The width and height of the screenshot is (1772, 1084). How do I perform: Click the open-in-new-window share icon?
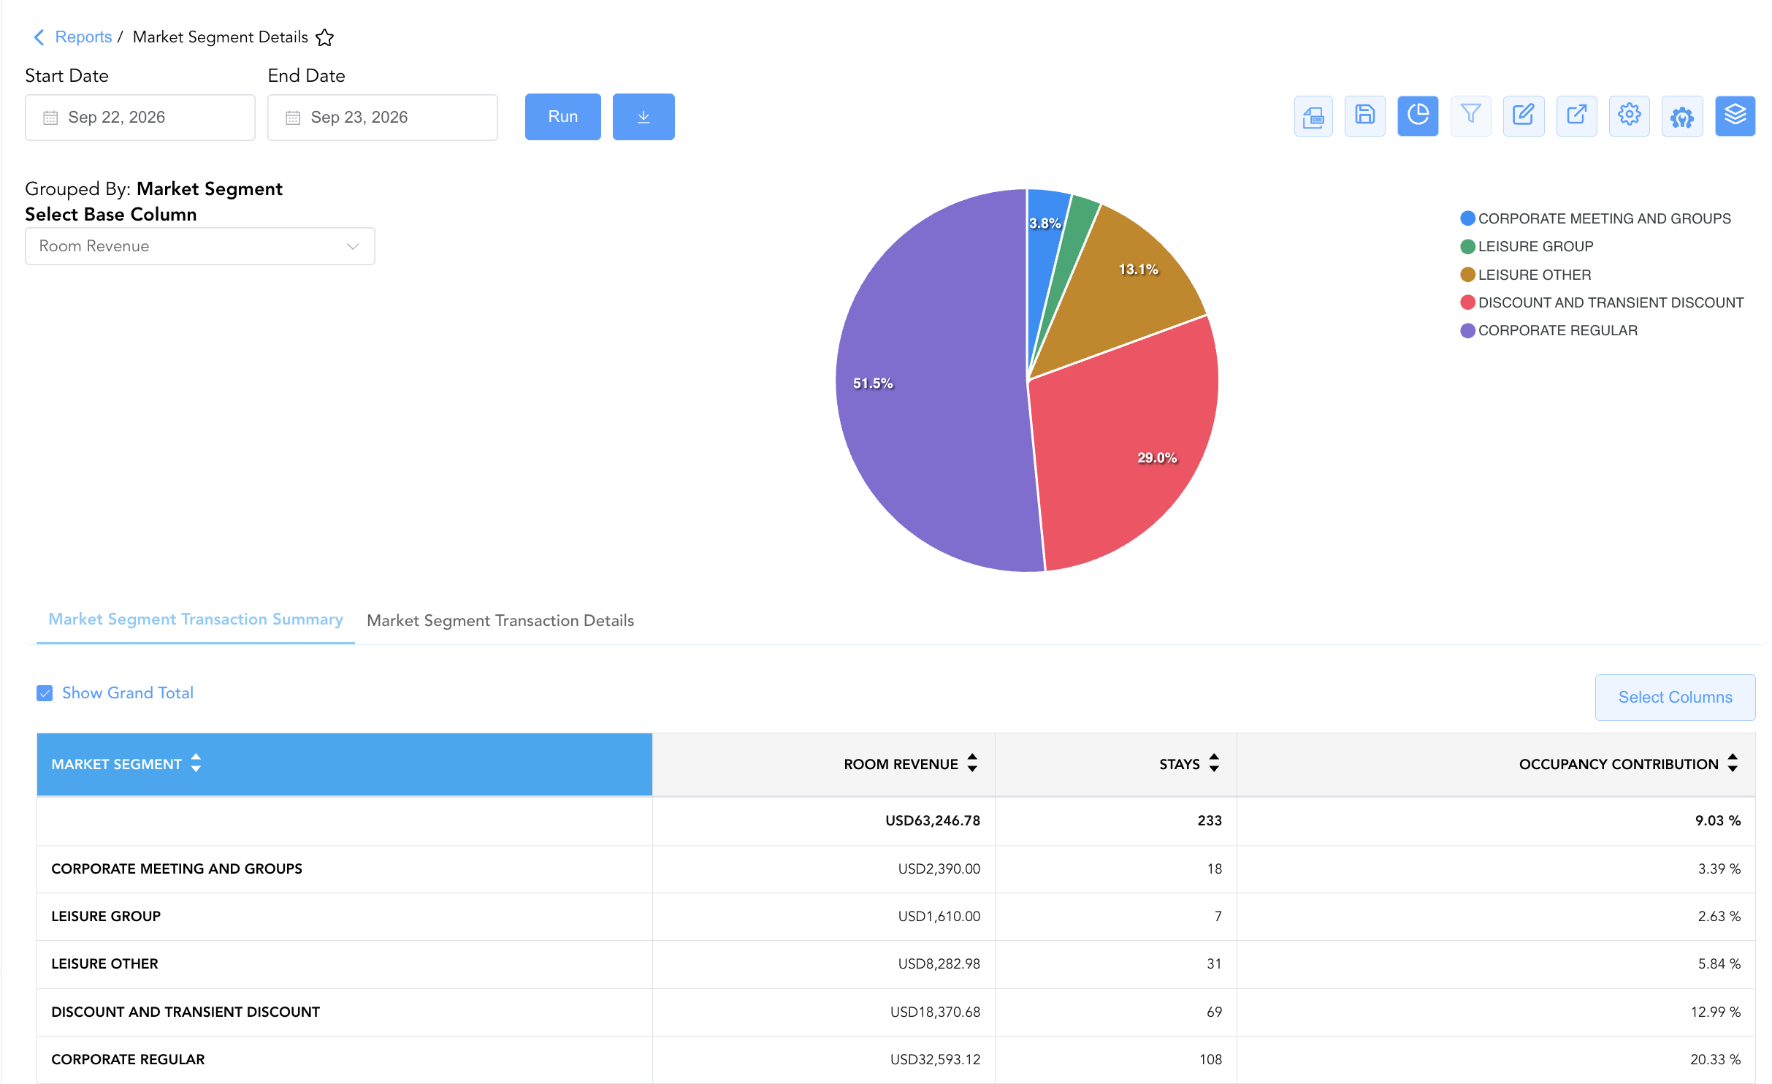[1576, 116]
